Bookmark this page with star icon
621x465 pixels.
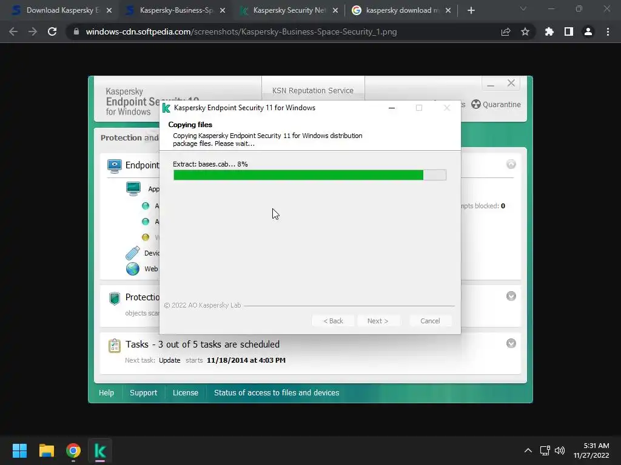click(525, 31)
